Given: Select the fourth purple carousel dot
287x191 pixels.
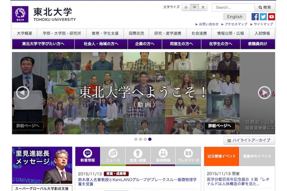Looking at the screenshot, I should point(150,139).
